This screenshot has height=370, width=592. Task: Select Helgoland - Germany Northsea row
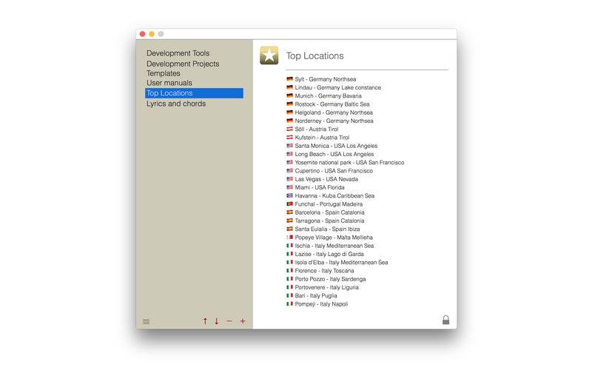[334, 112]
